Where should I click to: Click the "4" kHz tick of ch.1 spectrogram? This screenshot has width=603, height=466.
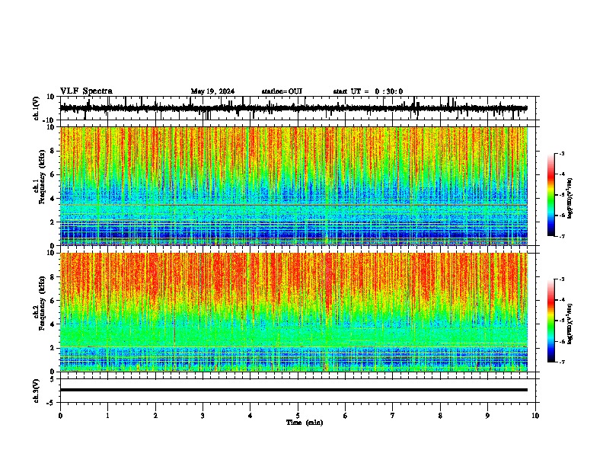tap(53, 199)
